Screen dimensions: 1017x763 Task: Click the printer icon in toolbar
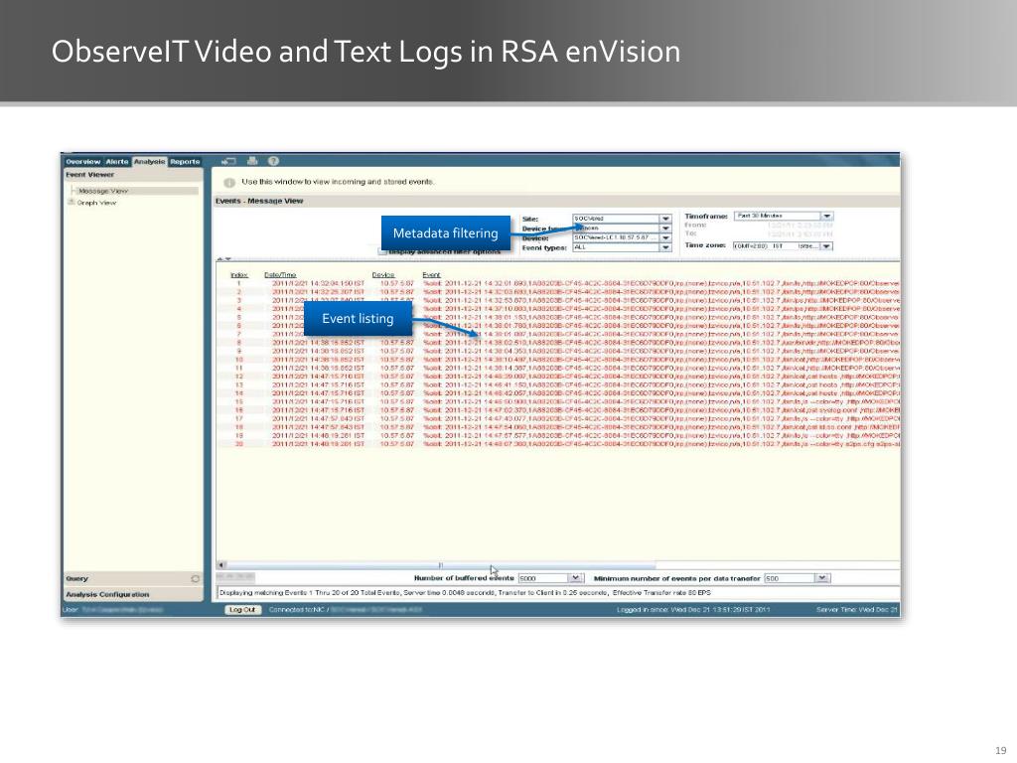click(x=252, y=161)
